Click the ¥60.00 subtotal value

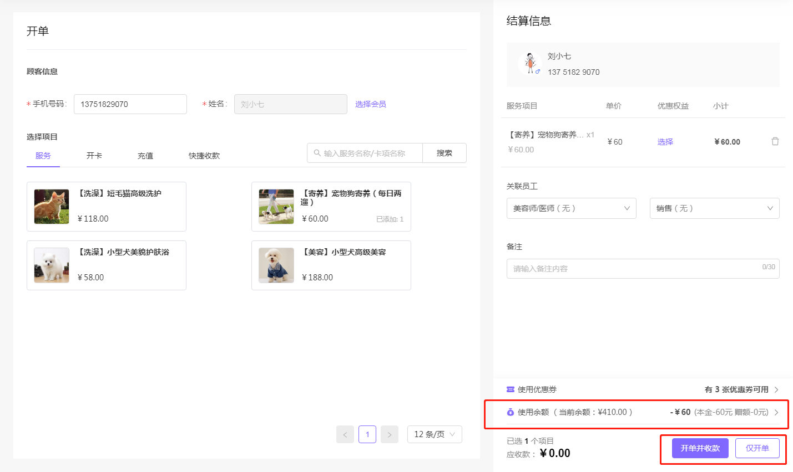coord(727,142)
